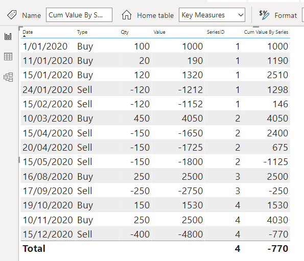
Task: Click the Value cell -1650
Action: click(x=191, y=133)
